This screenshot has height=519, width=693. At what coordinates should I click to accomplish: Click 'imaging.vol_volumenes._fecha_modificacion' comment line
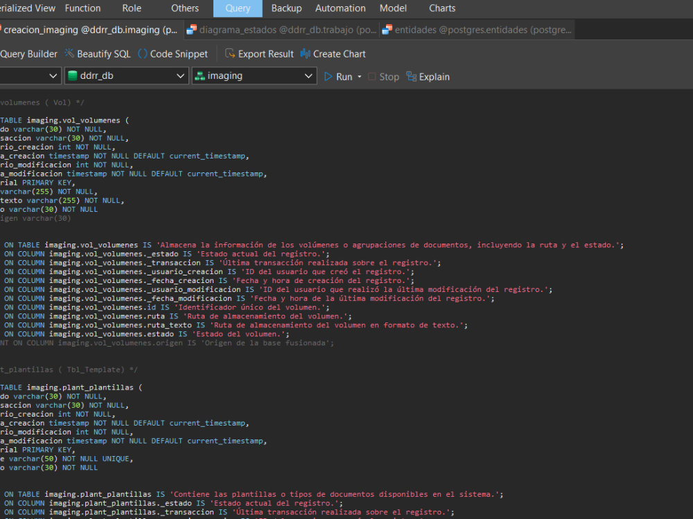pos(249,298)
